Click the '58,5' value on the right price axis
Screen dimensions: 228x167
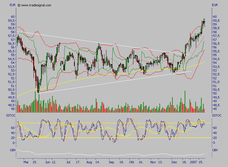point(216,28)
